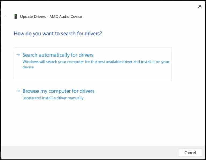Select Browse my computer for drivers

tap(58, 91)
